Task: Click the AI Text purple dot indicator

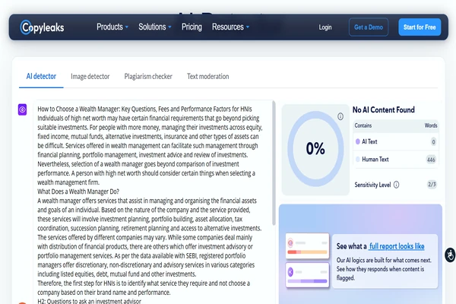Action: coord(358,141)
